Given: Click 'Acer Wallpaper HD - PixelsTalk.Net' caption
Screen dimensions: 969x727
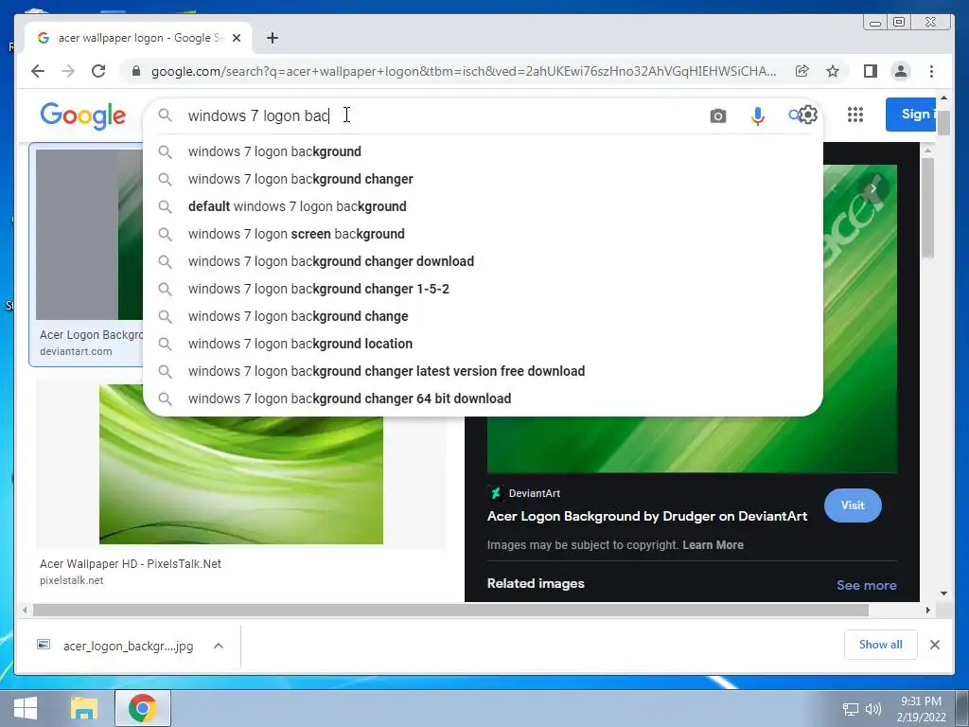Looking at the screenshot, I should (131, 564).
